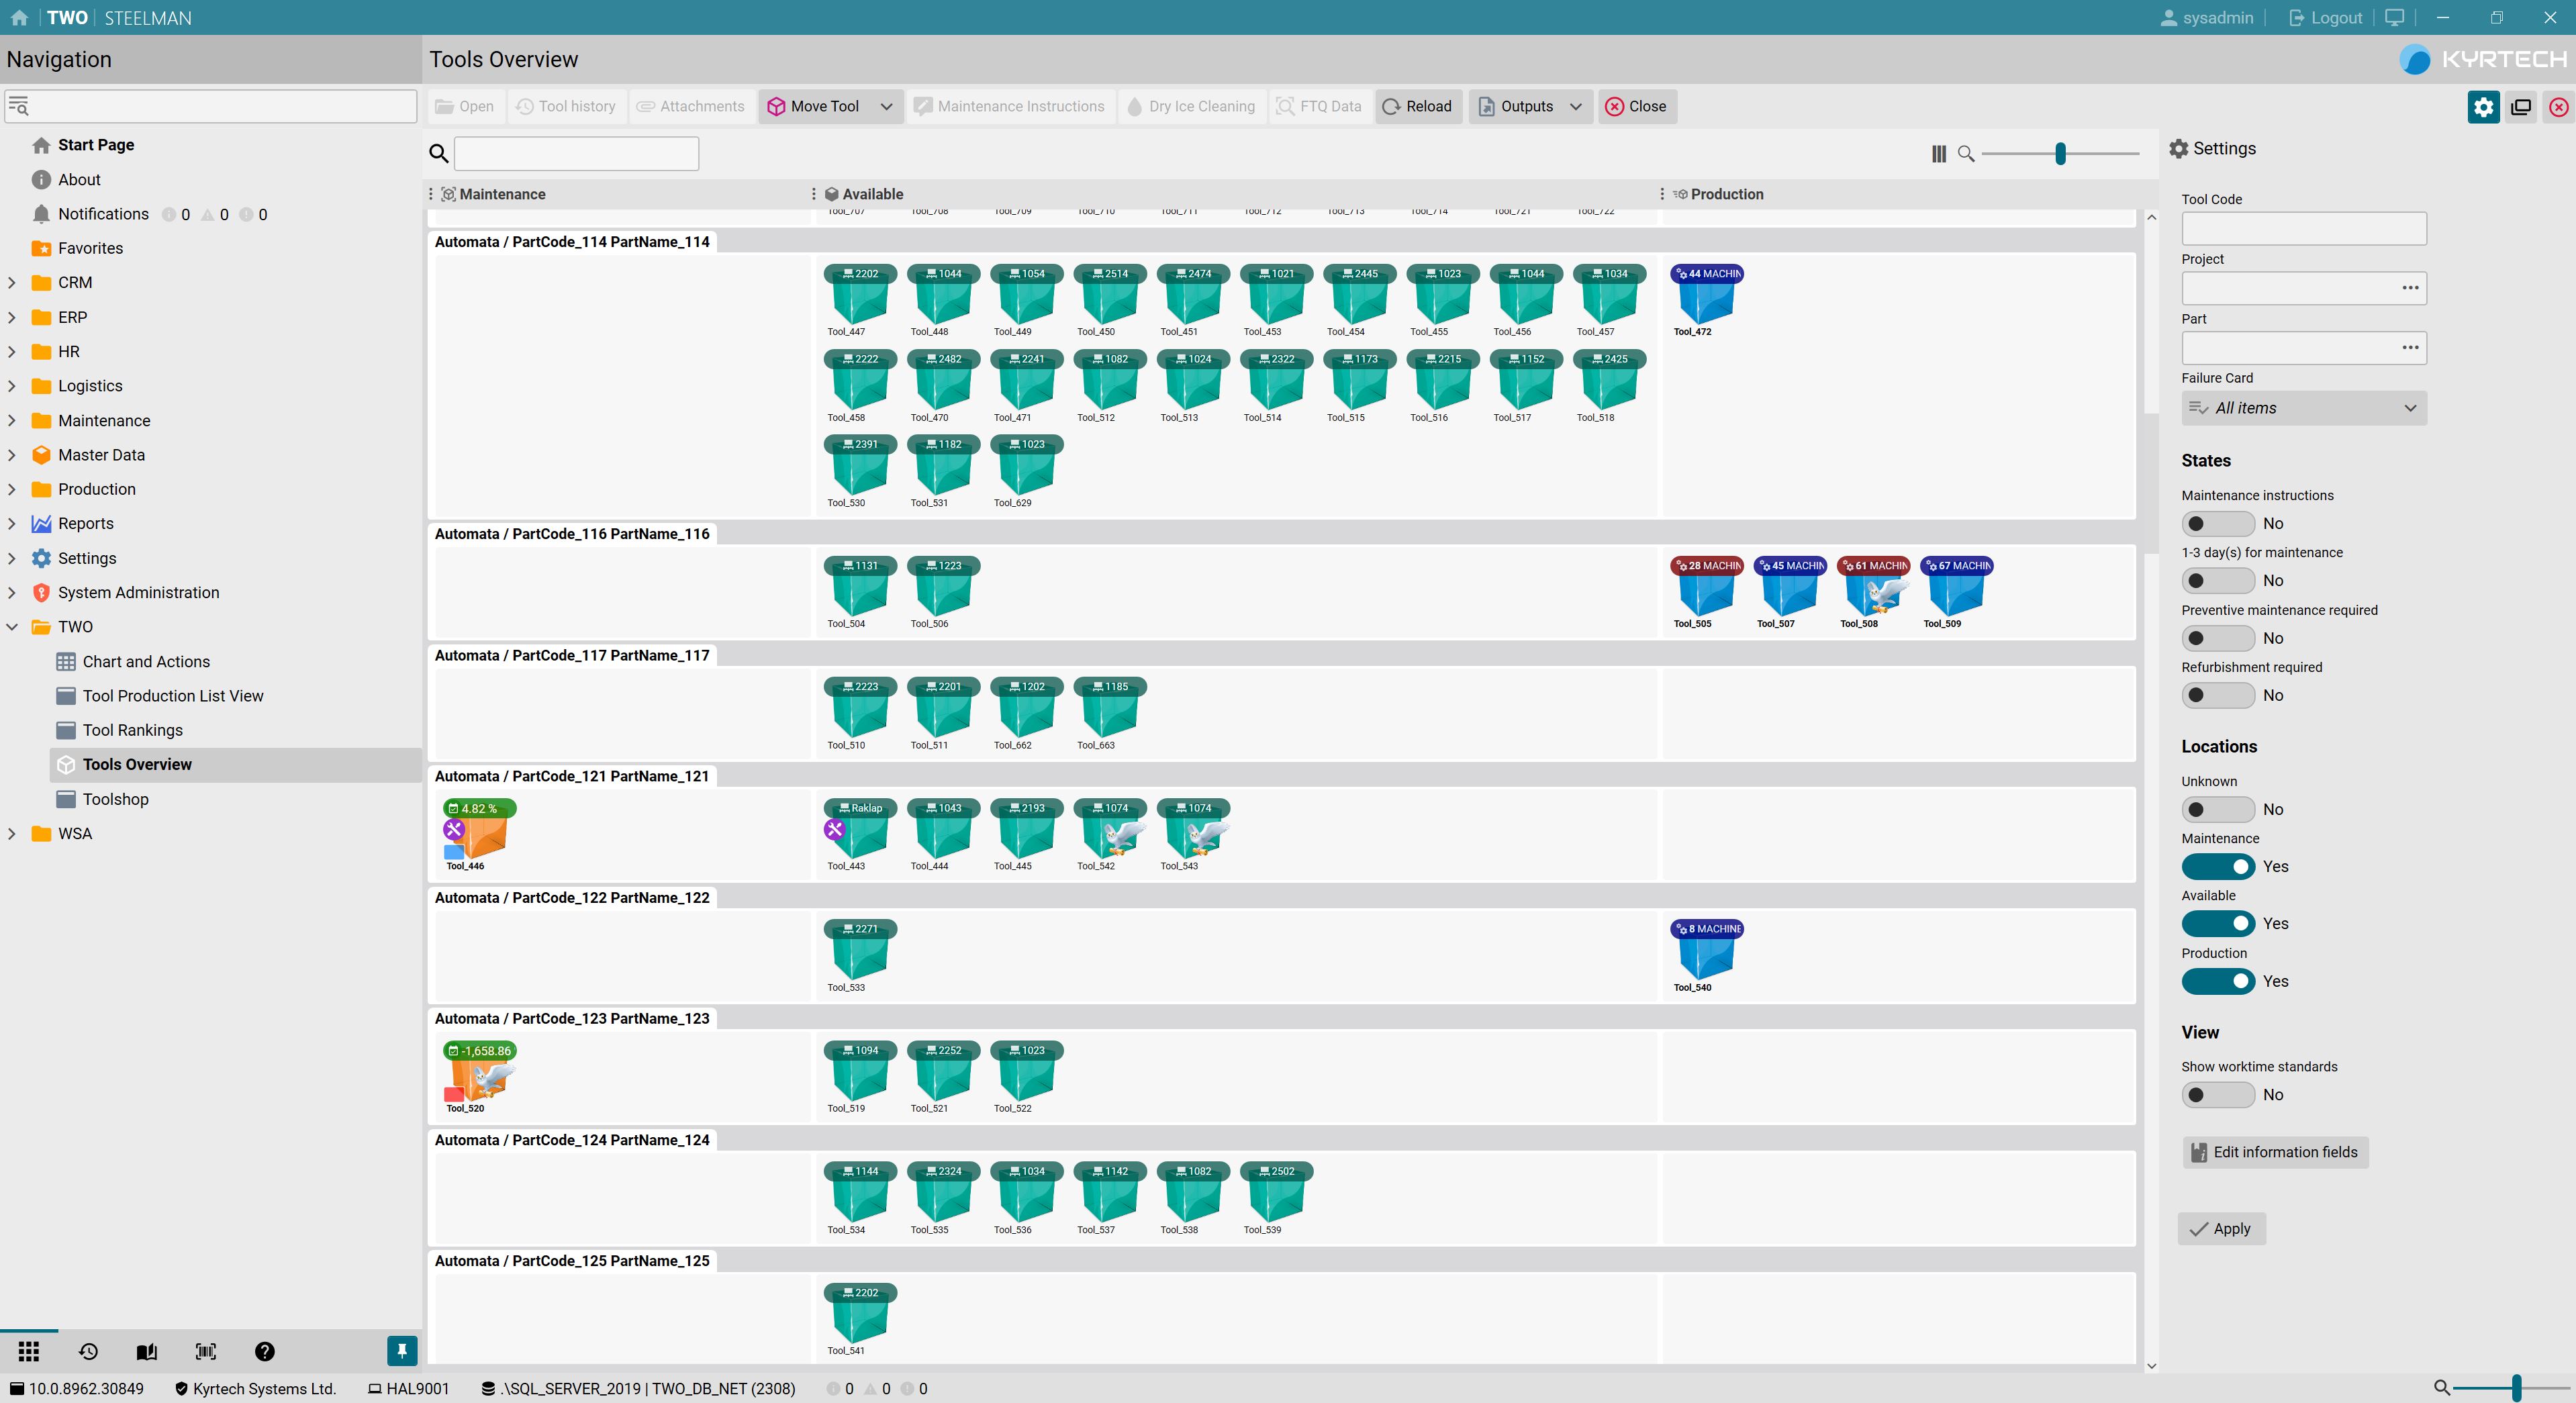Click the barcode scanner icon in bottom bar

(x=205, y=1352)
